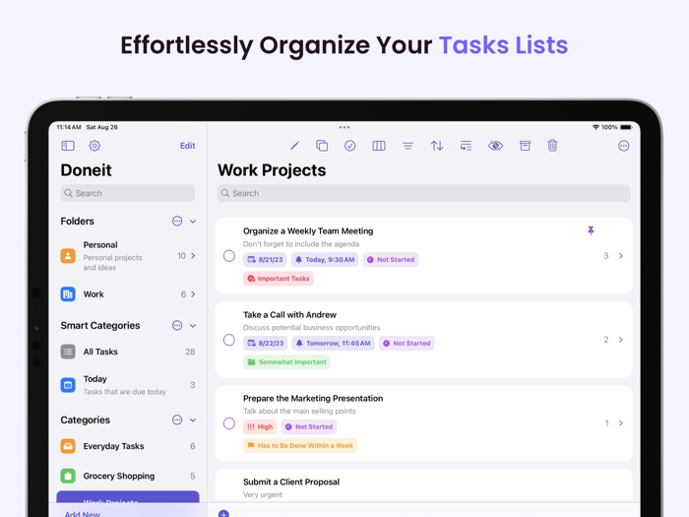Click Not Started on Marketing Presentation

pos(308,426)
